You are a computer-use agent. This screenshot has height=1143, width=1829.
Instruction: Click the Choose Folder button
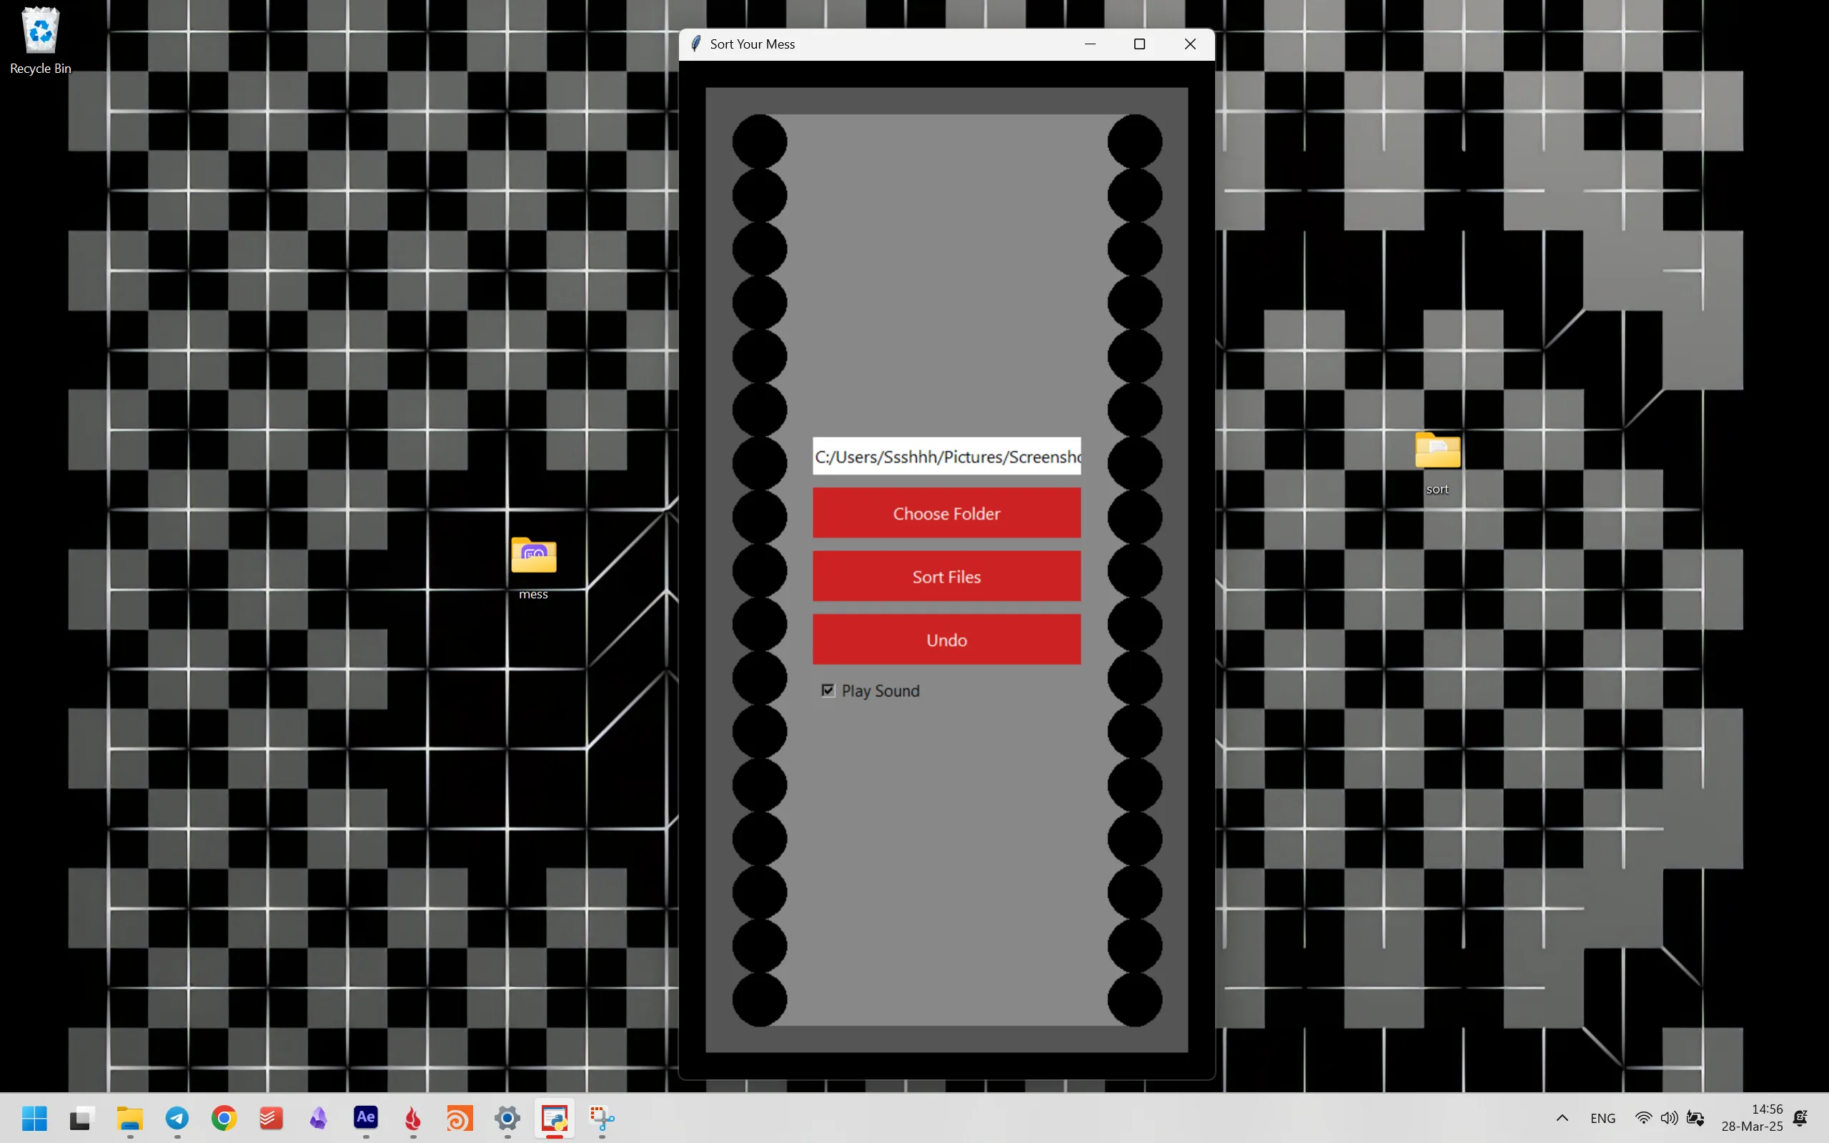(x=946, y=514)
